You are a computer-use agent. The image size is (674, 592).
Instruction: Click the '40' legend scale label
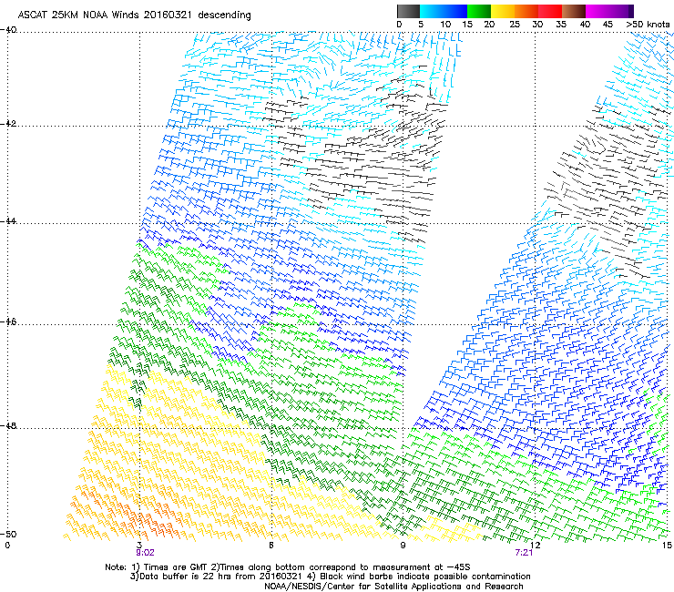click(x=585, y=25)
